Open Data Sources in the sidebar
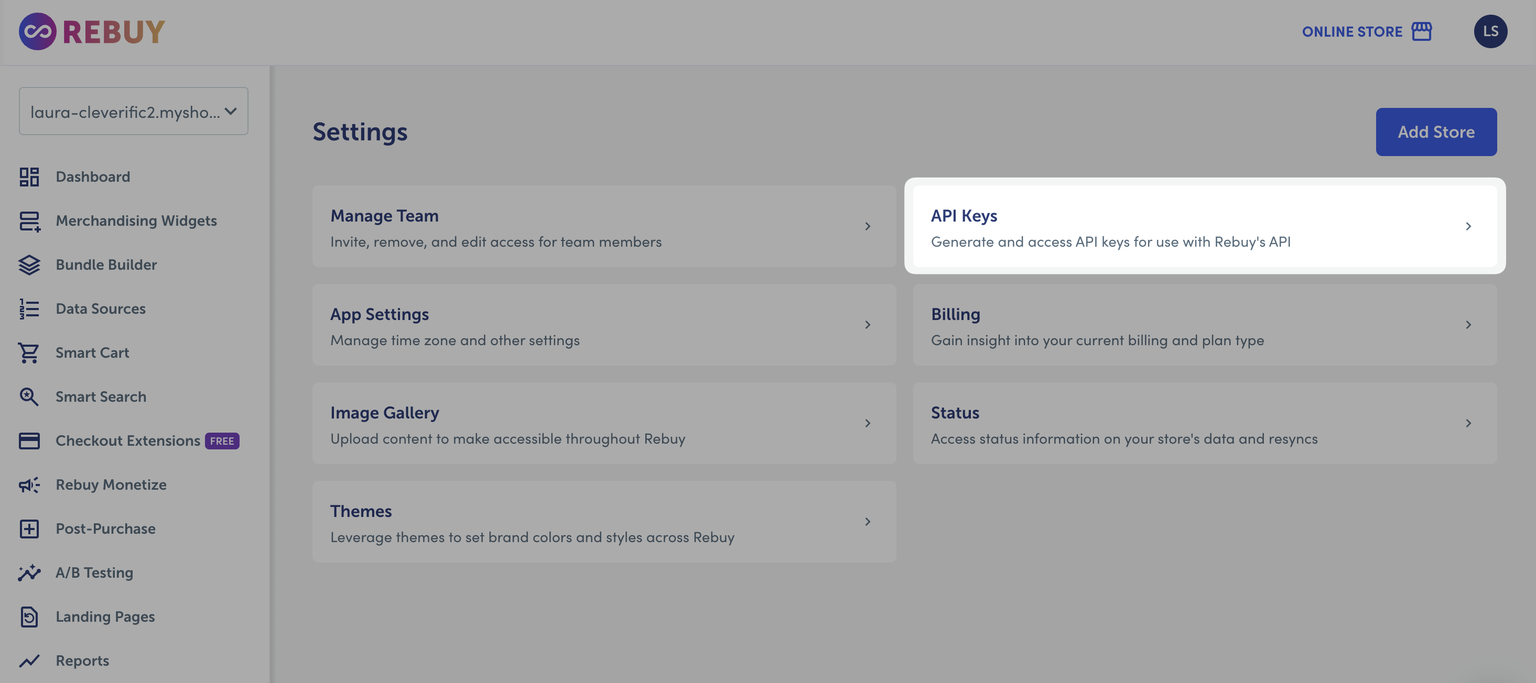The height and width of the screenshot is (683, 1536). 100,309
